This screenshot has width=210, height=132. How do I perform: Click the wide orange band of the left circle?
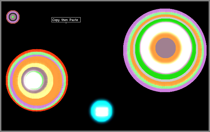coord(58,80)
